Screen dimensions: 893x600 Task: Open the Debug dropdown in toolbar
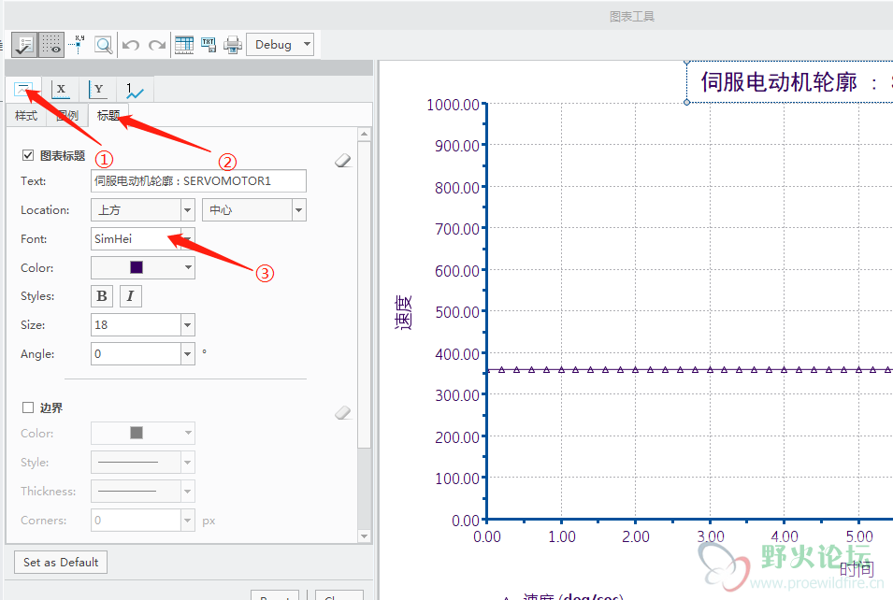pos(281,45)
